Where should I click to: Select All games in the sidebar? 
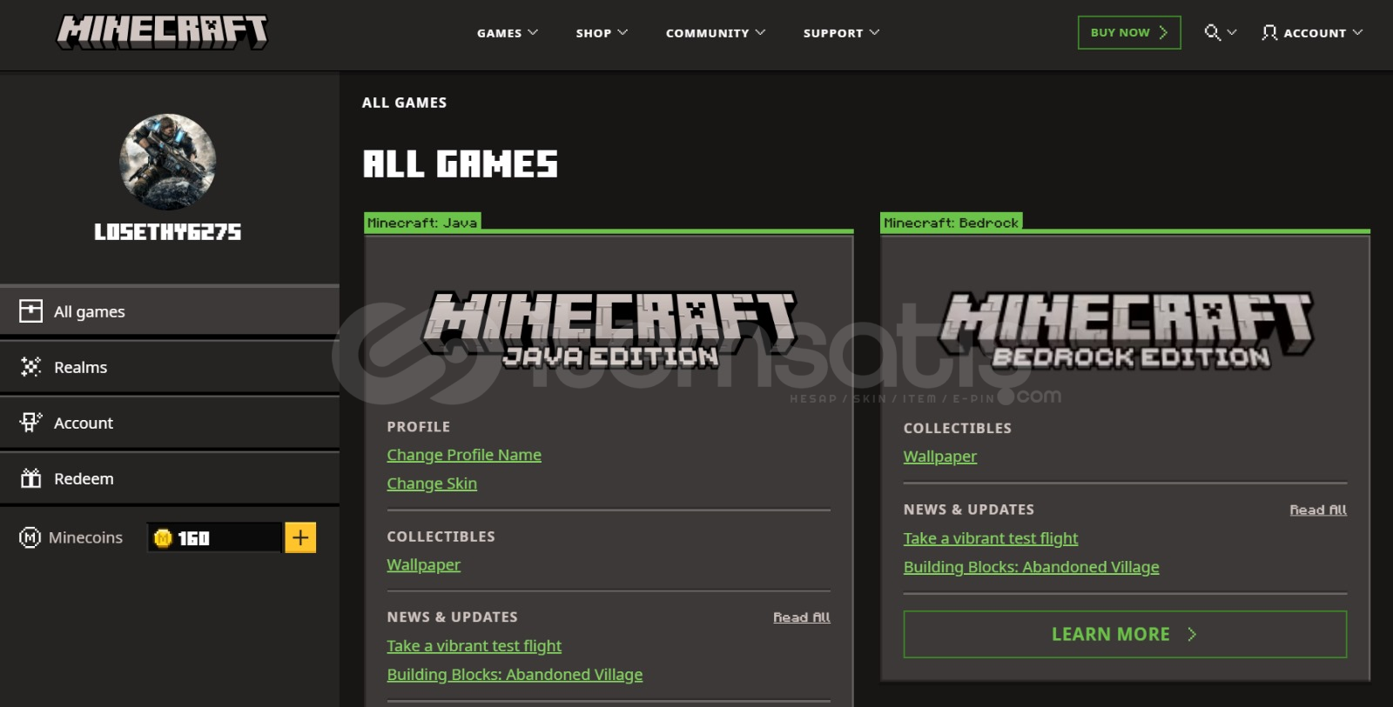click(170, 311)
